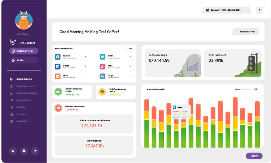Viewport: 271px width, 163px height.
Task: Click the Google platform icon in health card
Action: click(x=102, y=76)
